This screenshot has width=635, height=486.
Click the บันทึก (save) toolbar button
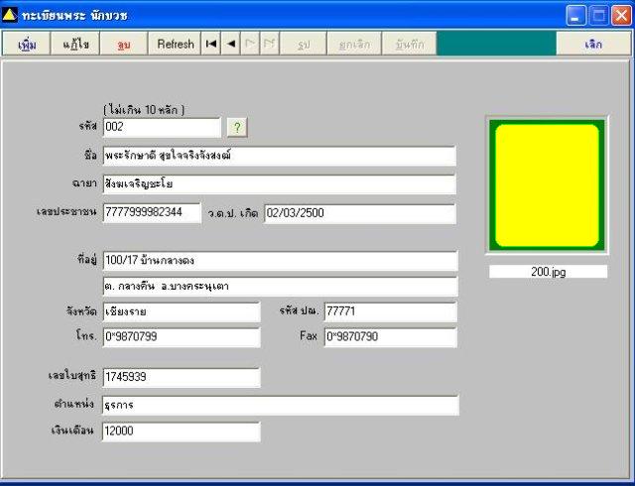(x=410, y=44)
